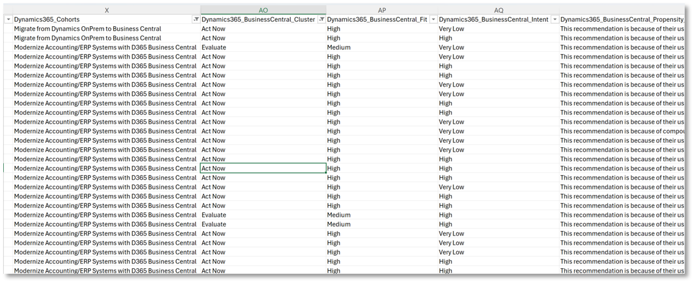694x283 pixels.
Task: Select the recommendation cell mentioning 'compou'
Action: click(622, 131)
